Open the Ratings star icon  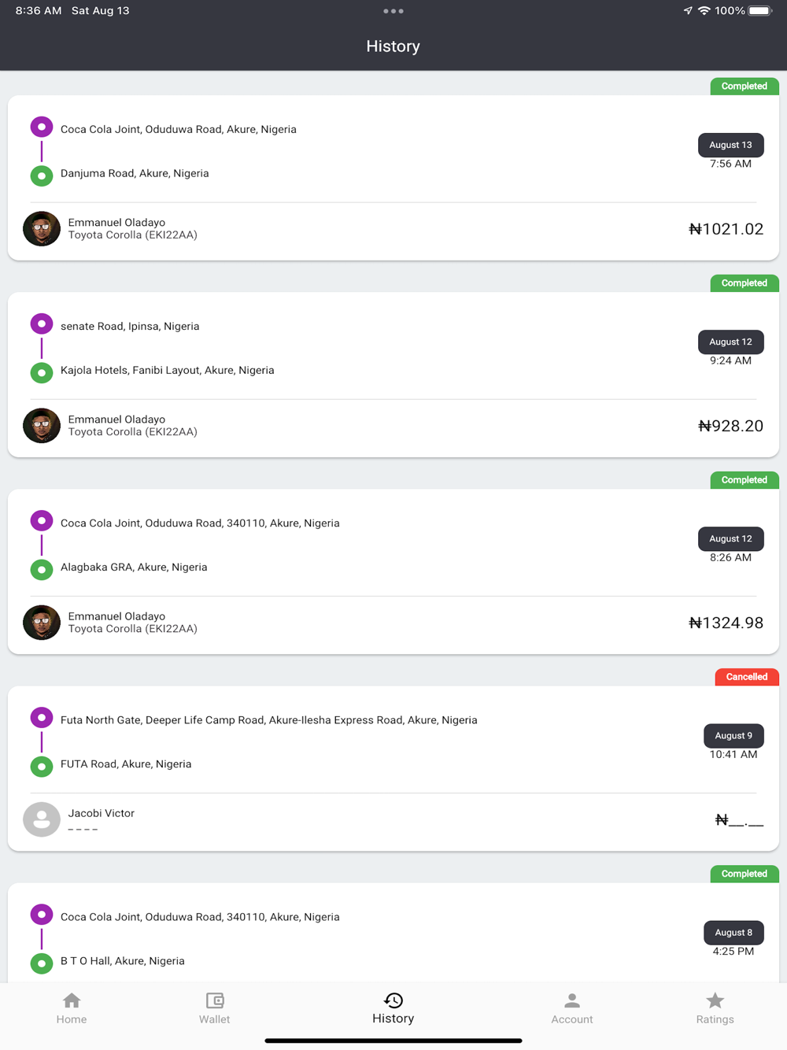point(715,1000)
